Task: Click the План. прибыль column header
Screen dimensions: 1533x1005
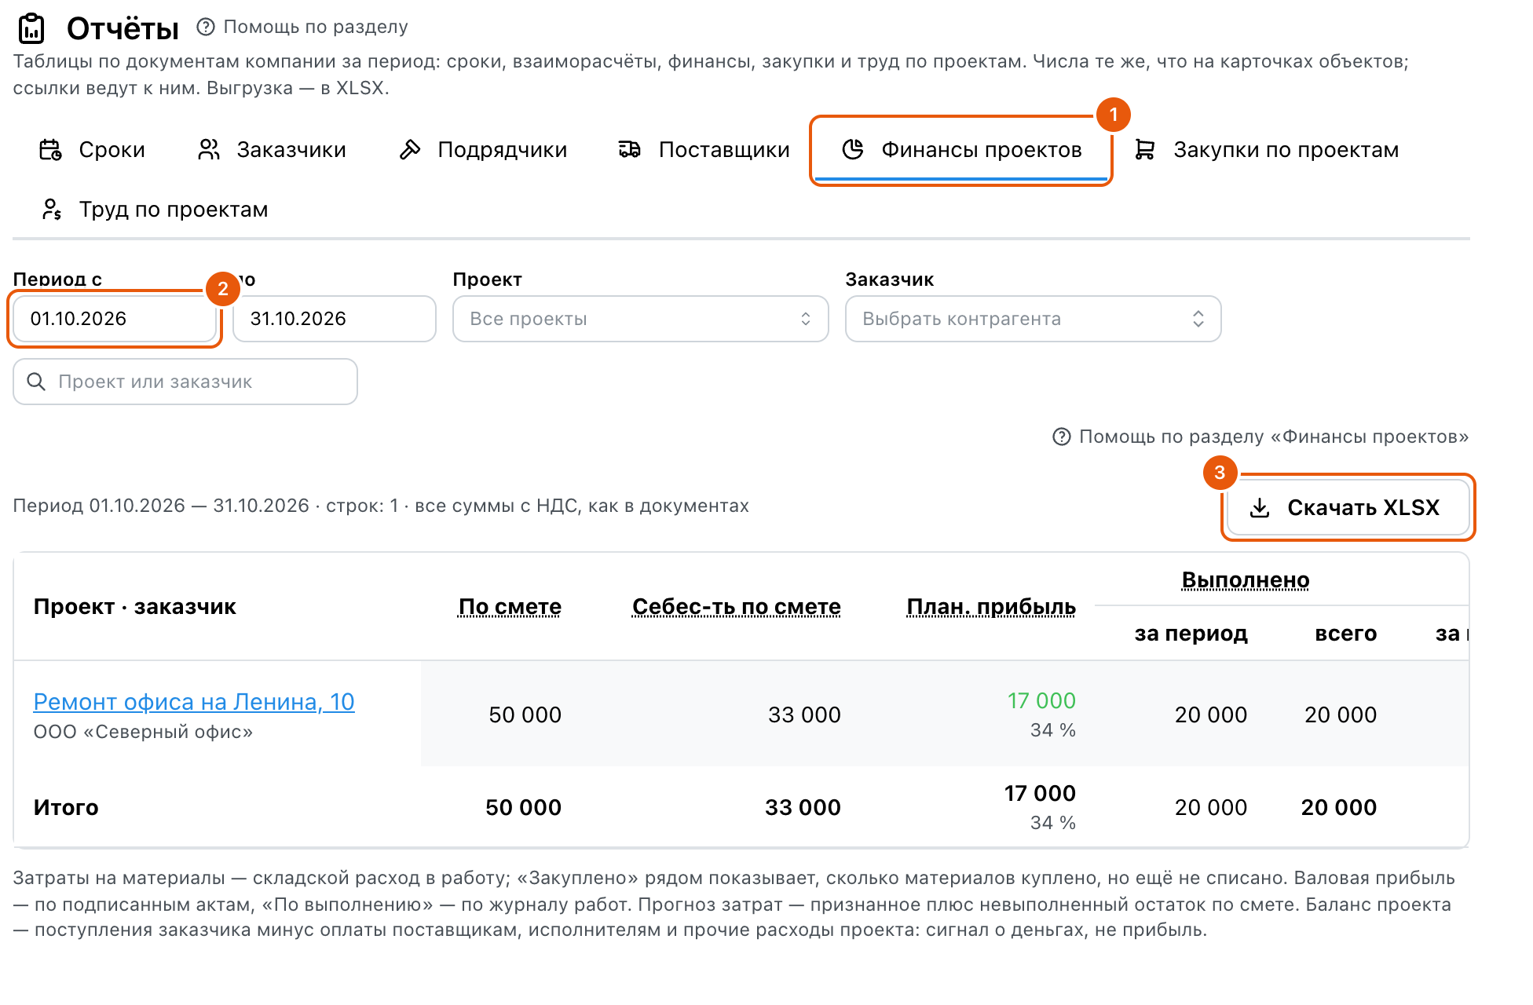Action: [991, 606]
